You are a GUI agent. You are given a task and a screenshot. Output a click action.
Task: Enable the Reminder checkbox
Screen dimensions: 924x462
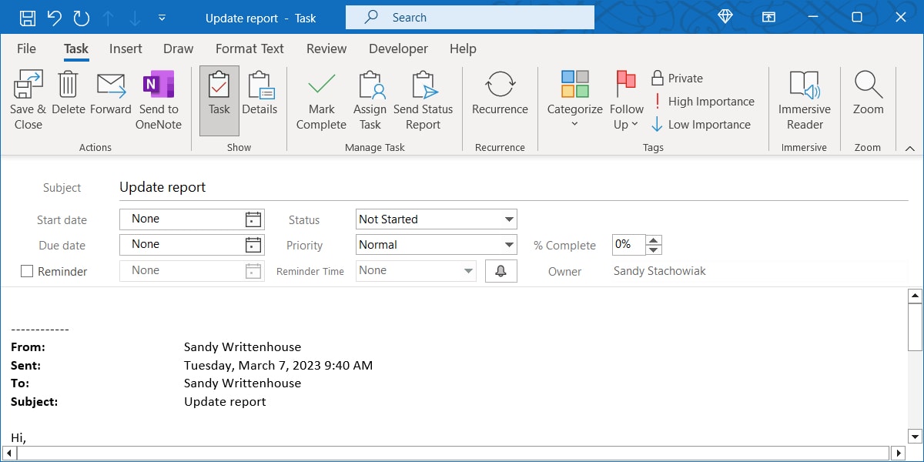(27, 271)
